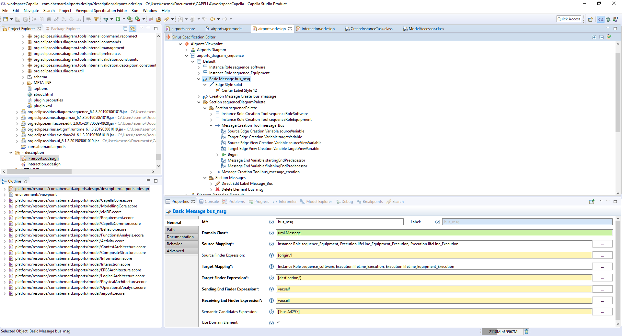Image resolution: width=622 pixels, height=336 pixels.
Task: Click the Open Perspective icon
Action: pyautogui.click(x=590, y=19)
